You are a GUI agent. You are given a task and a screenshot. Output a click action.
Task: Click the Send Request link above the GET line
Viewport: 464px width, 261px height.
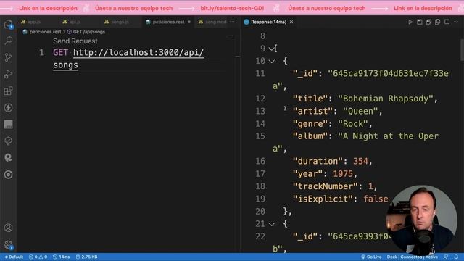pos(75,41)
